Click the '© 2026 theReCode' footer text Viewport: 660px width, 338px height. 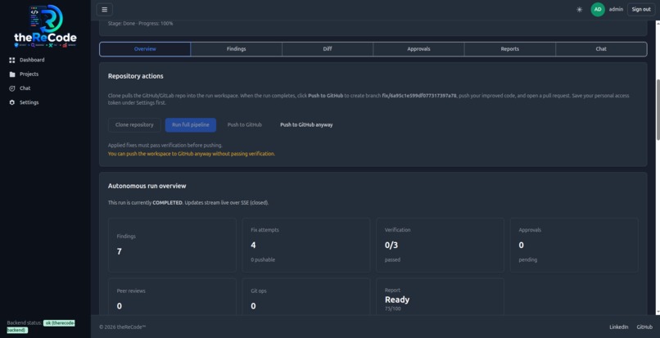pyautogui.click(x=123, y=327)
